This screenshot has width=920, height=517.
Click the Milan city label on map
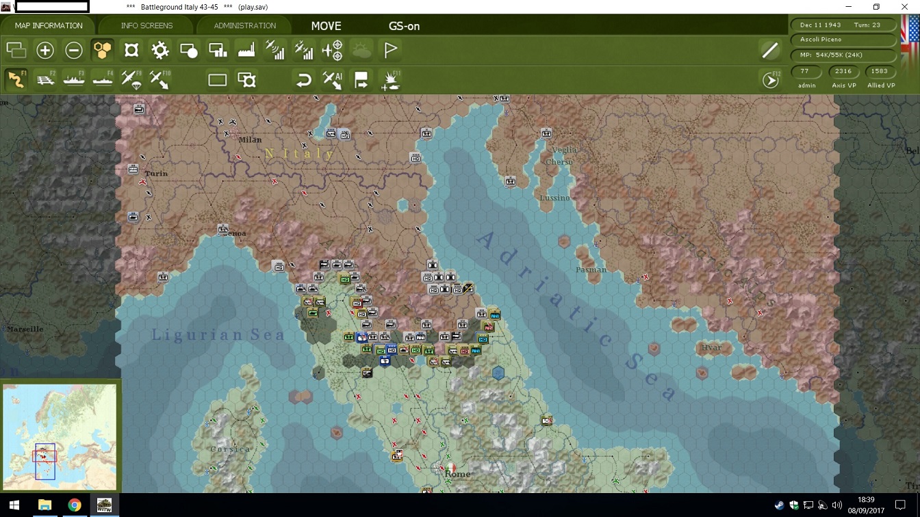(x=250, y=140)
